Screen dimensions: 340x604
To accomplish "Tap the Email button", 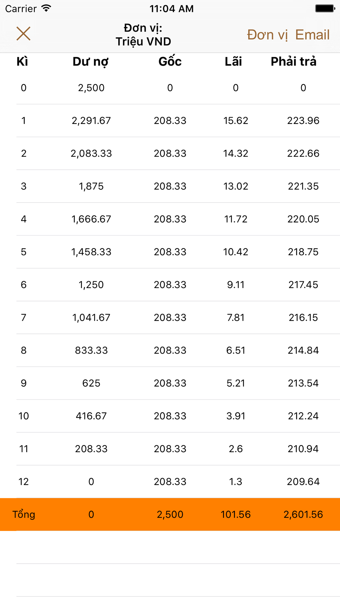I will pos(312,35).
